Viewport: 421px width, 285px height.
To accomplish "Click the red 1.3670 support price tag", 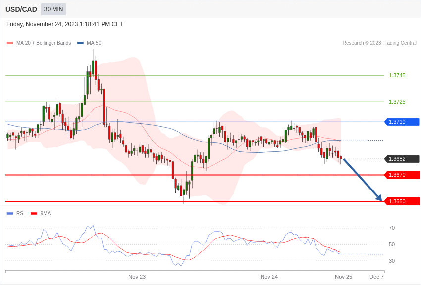I will click(402, 175).
